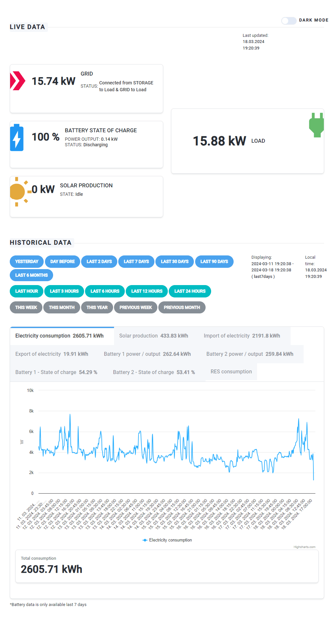The image size is (331, 620).
Task: View Battery 1 power / output tab
Action: (x=147, y=354)
